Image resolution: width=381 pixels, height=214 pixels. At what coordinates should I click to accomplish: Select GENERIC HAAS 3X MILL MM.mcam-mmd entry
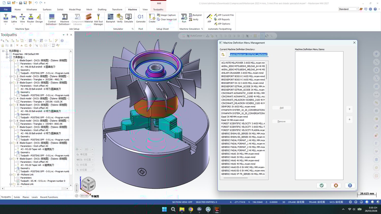(x=240, y=154)
